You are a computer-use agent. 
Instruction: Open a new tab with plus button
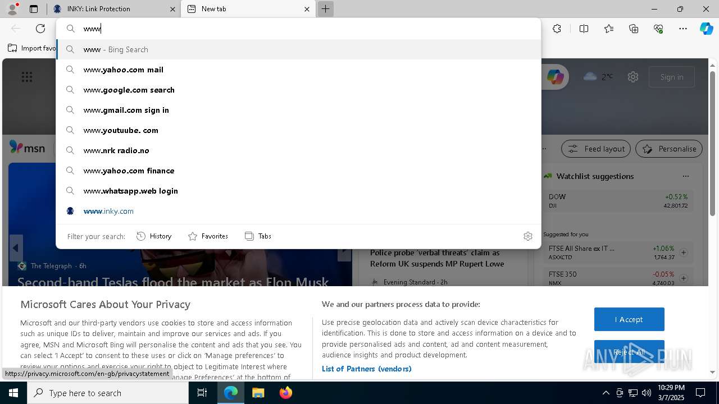click(x=325, y=9)
